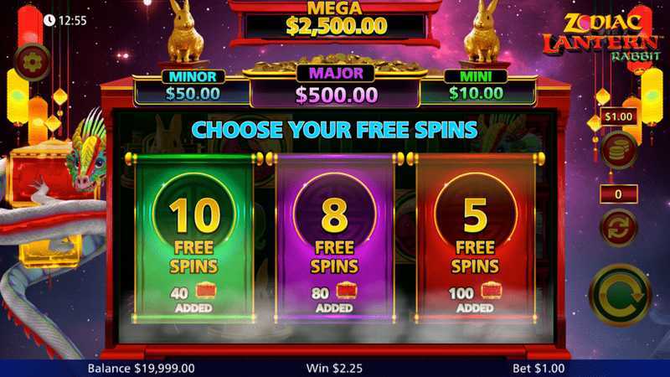The height and width of the screenshot is (377, 670).
Task: Click the Bet $1.00 status text
Action: [x=539, y=368]
